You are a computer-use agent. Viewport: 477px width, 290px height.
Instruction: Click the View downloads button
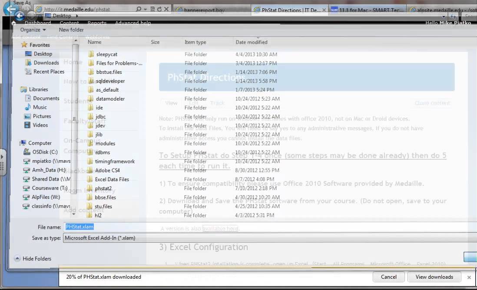coord(434,277)
